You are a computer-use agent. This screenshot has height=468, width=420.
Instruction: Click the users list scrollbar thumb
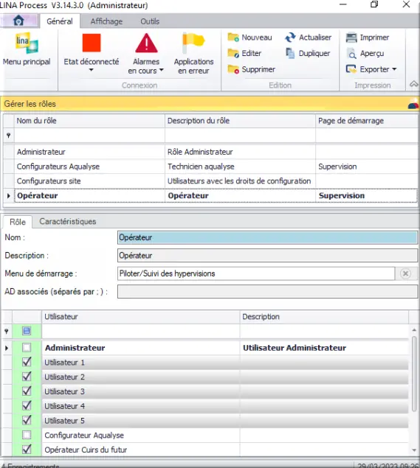click(414, 374)
